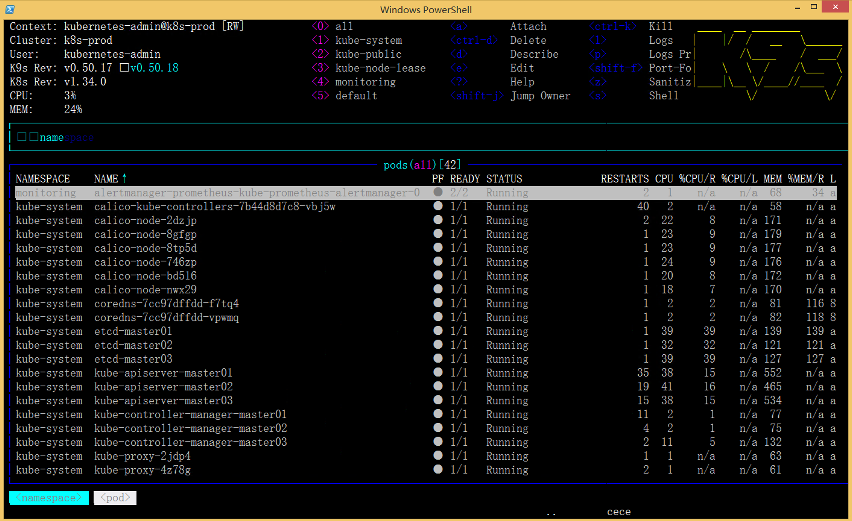Click port-forward dot for calico-kube-controllers row
The width and height of the screenshot is (852, 521).
[x=438, y=206]
